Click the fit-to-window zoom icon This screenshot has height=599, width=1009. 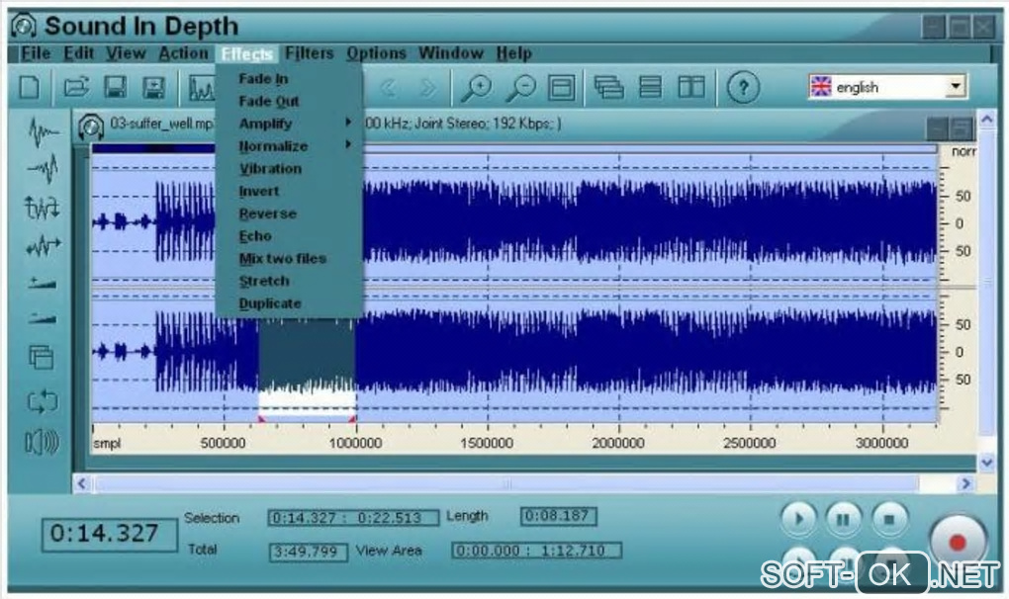pyautogui.click(x=561, y=87)
